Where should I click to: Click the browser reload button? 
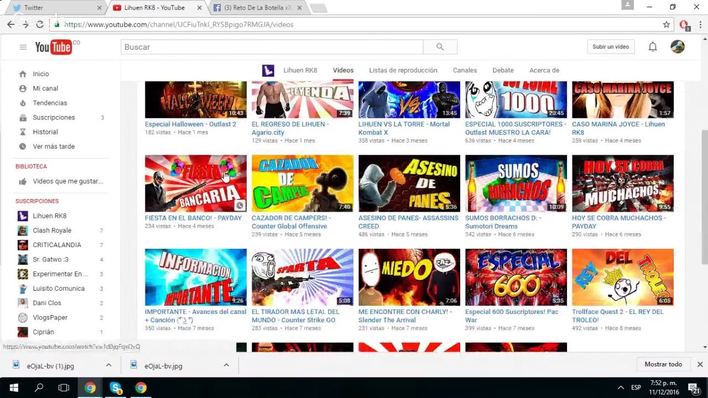pyautogui.click(x=40, y=24)
